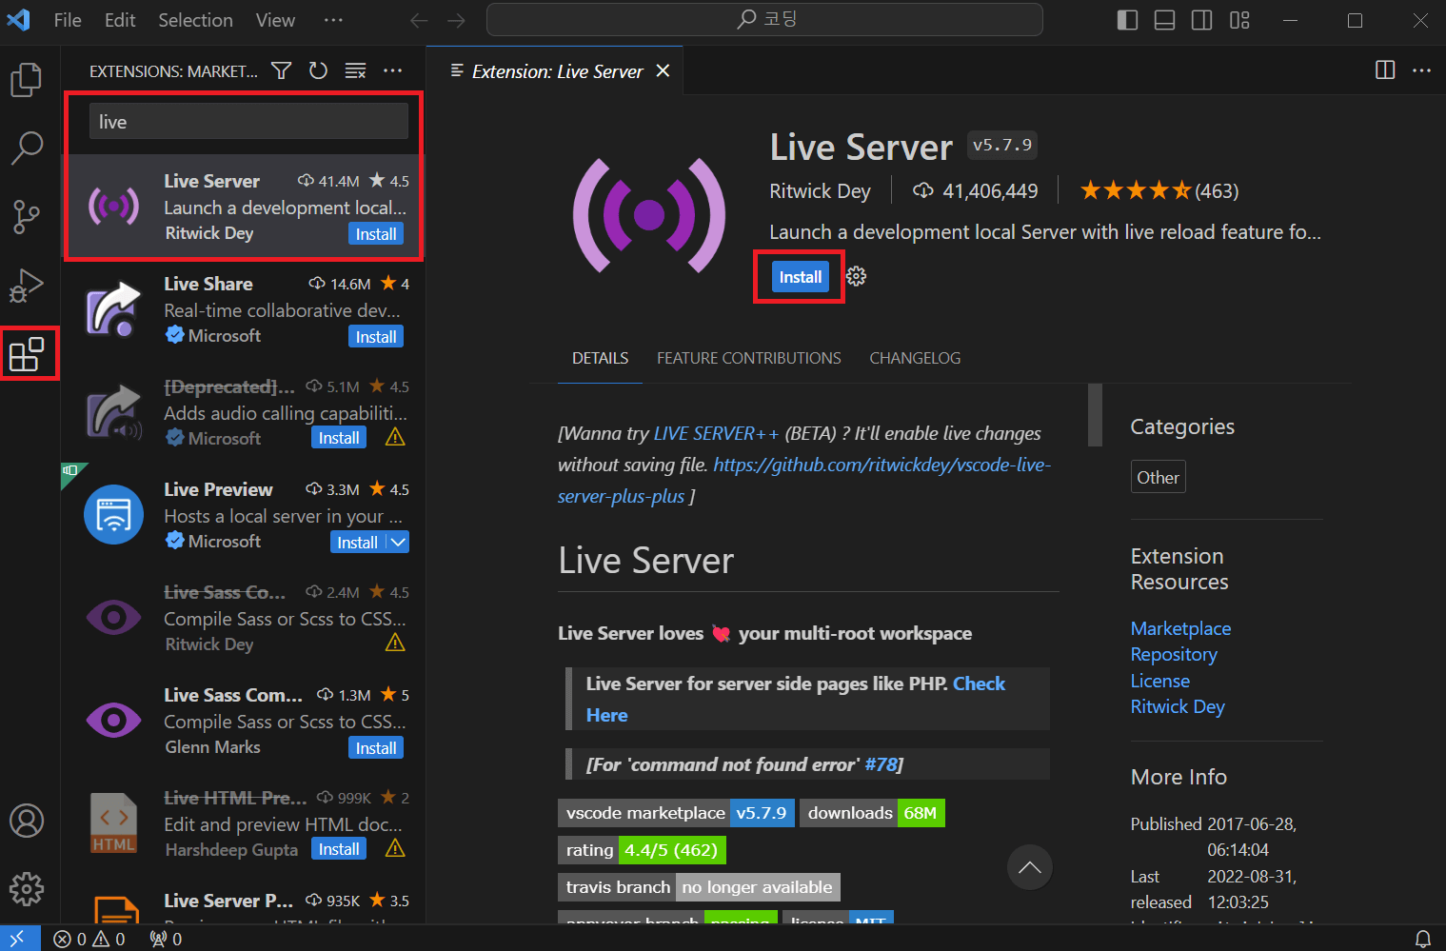
Task: Click the Live Server logo image
Action: point(649,215)
